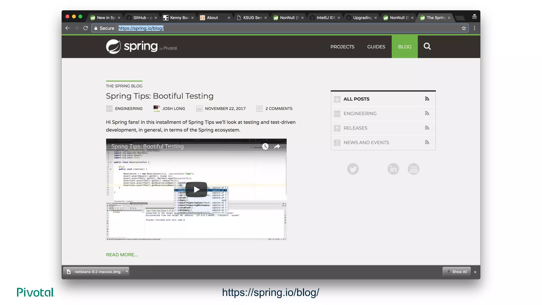Open Chrome three-dot menu
The height and width of the screenshot is (305, 542).
pyautogui.click(x=475, y=28)
